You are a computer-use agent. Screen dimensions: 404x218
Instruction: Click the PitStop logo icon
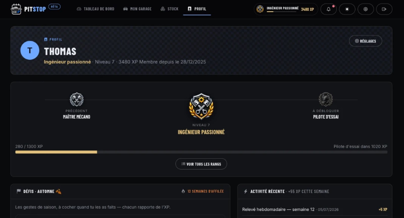click(16, 9)
